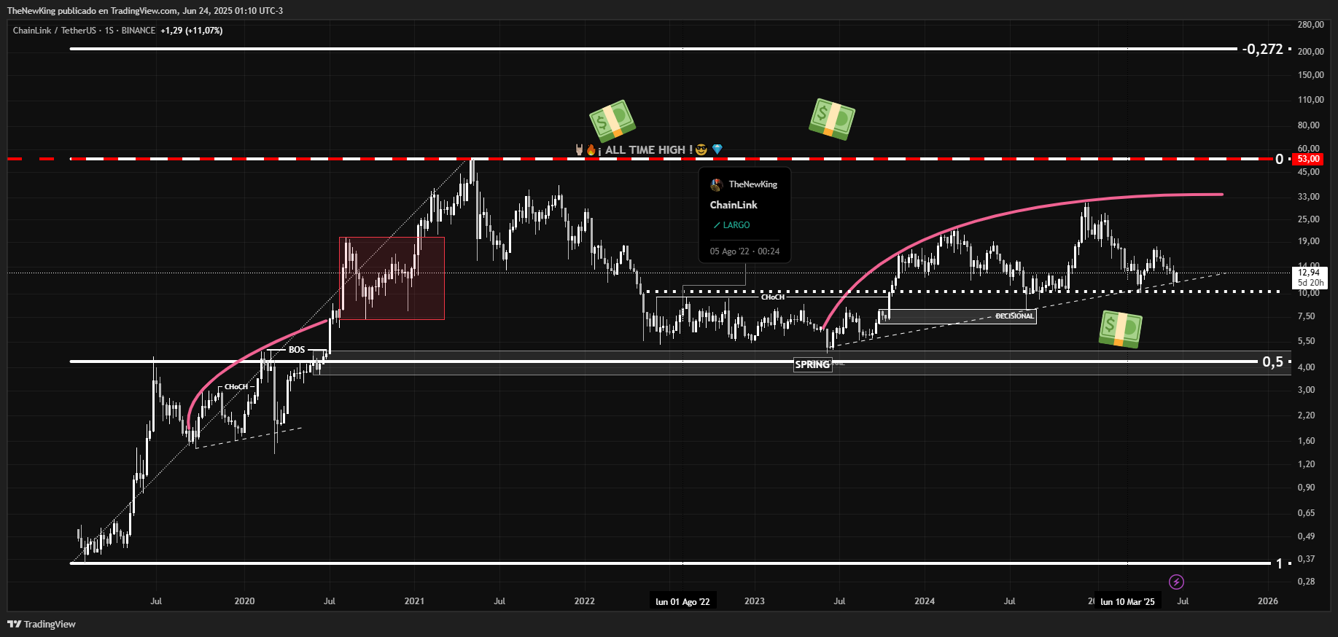Click the CHoCH label on the dotted 10,00 line
Viewport: 1338px width, 637px height.
[773, 297]
